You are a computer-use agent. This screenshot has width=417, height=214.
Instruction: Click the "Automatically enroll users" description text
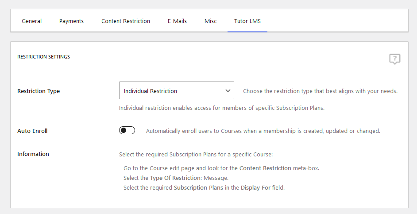263,131
